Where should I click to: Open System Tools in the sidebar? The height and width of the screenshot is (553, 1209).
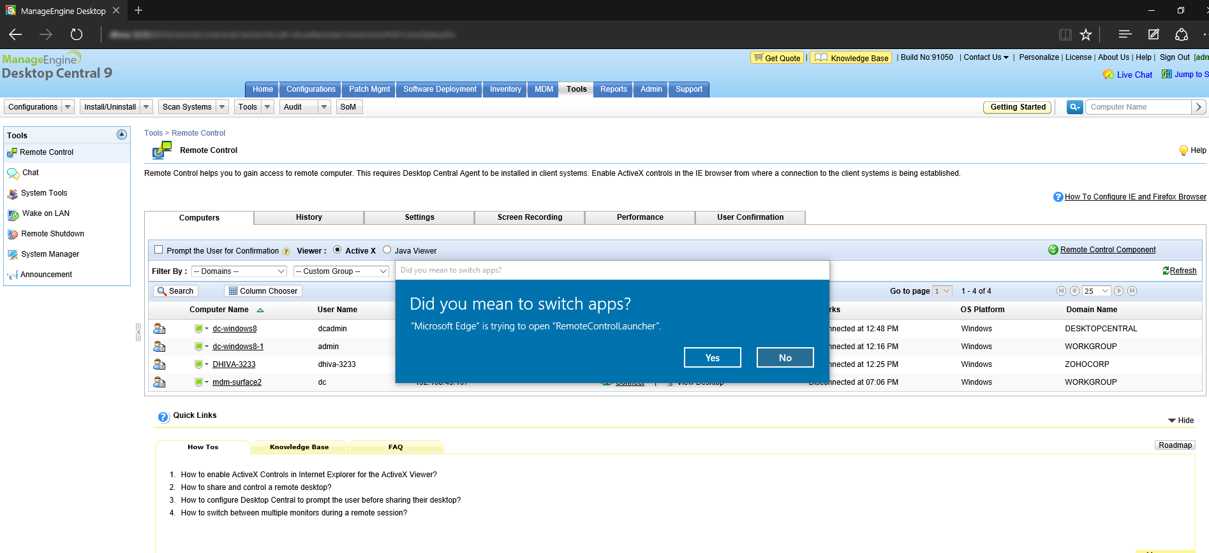[44, 193]
